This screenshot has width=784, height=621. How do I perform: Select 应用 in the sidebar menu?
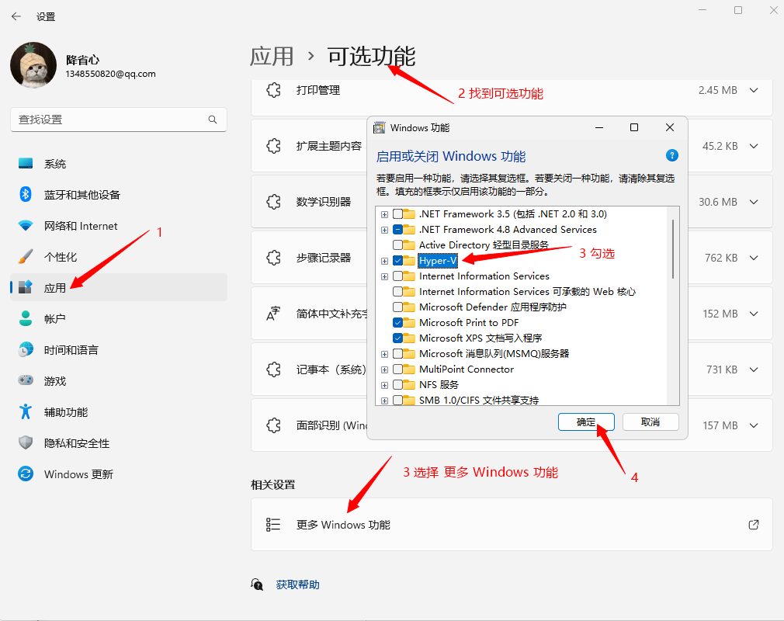pos(51,287)
